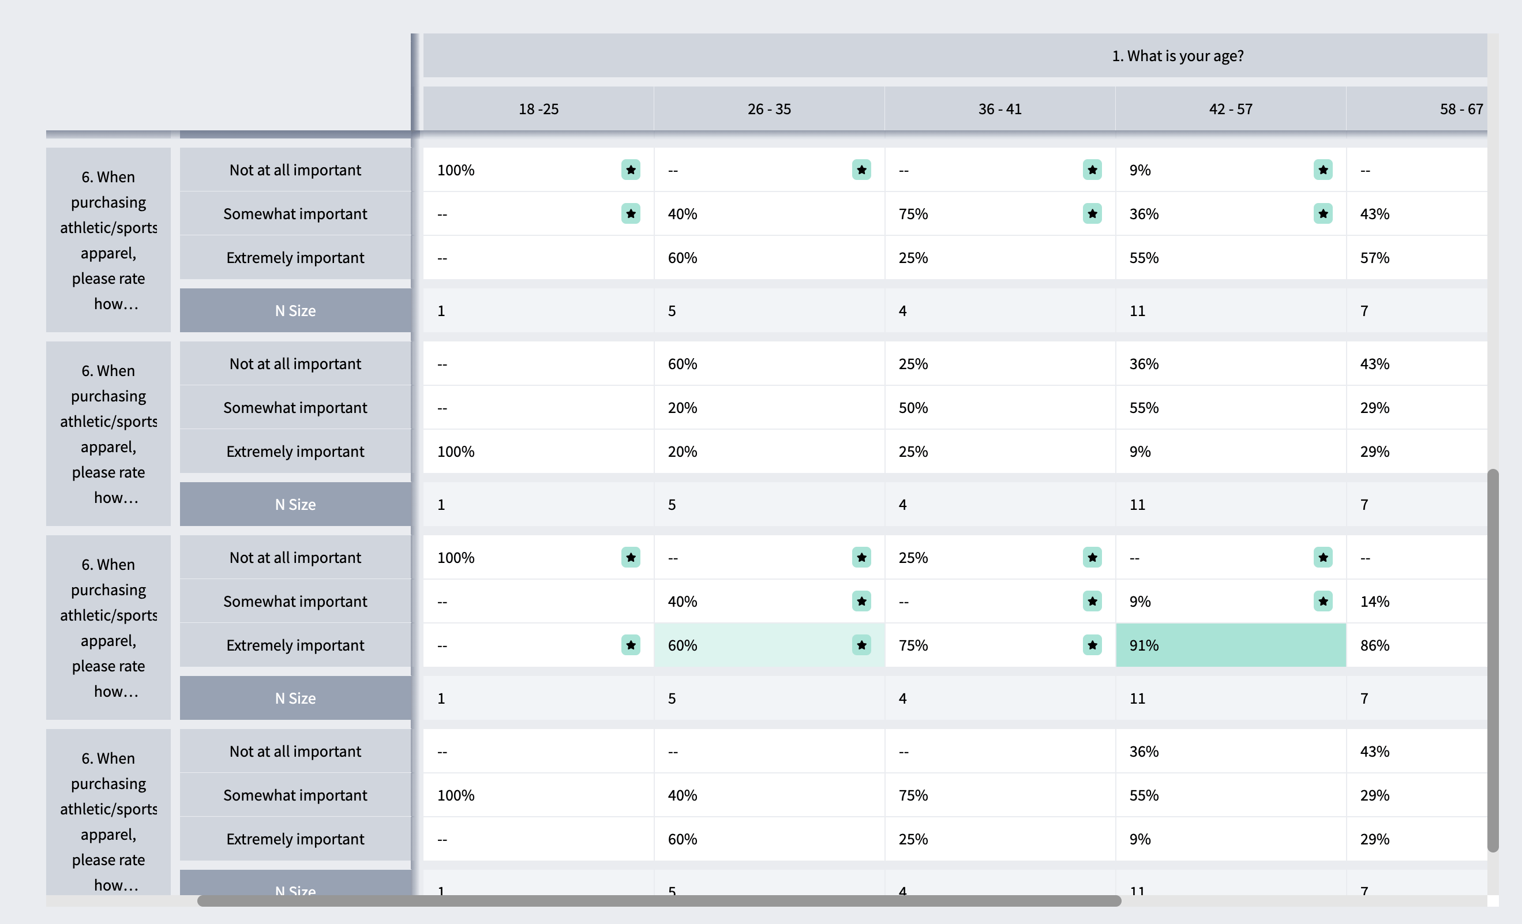Click third block's 'Extremely important' row label

[295, 645]
